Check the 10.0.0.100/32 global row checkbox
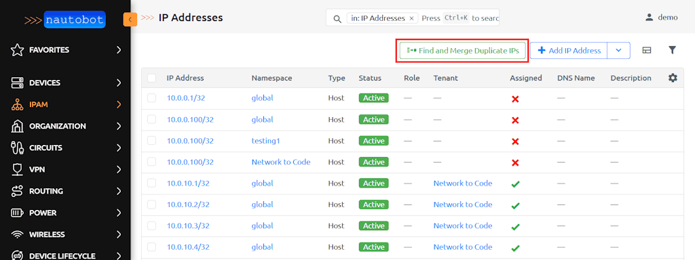The height and width of the screenshot is (260, 695). pyautogui.click(x=151, y=119)
